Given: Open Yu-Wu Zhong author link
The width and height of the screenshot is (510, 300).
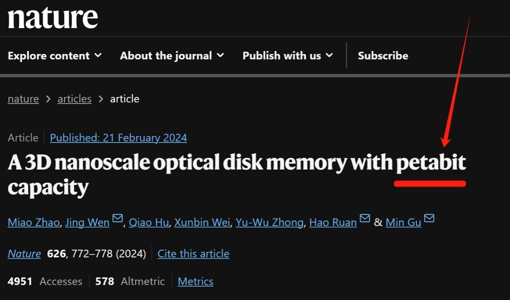Looking at the screenshot, I should 269,222.
